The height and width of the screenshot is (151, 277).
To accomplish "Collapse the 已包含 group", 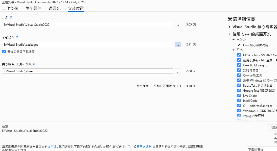I will [234, 40].
